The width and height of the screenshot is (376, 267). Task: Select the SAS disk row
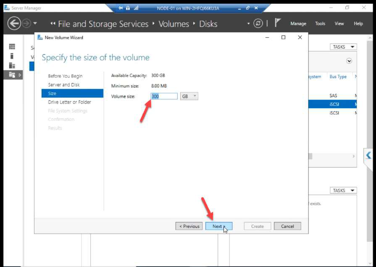click(333, 95)
